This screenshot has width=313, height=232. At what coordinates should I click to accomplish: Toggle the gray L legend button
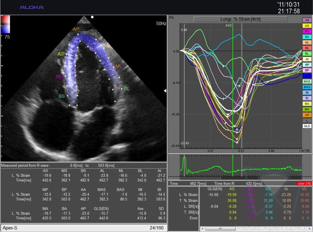(x=307, y=120)
